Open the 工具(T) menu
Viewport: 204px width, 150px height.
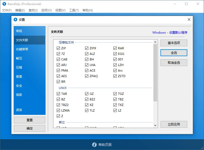pos(74,10)
